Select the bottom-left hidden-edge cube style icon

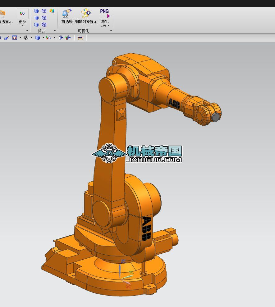click(36, 25)
